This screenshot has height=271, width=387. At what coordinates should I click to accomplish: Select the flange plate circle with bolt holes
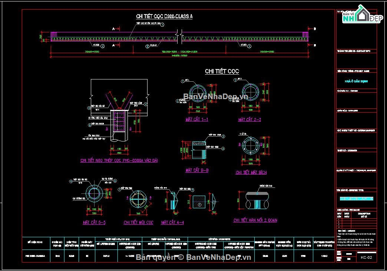[x=251, y=146]
